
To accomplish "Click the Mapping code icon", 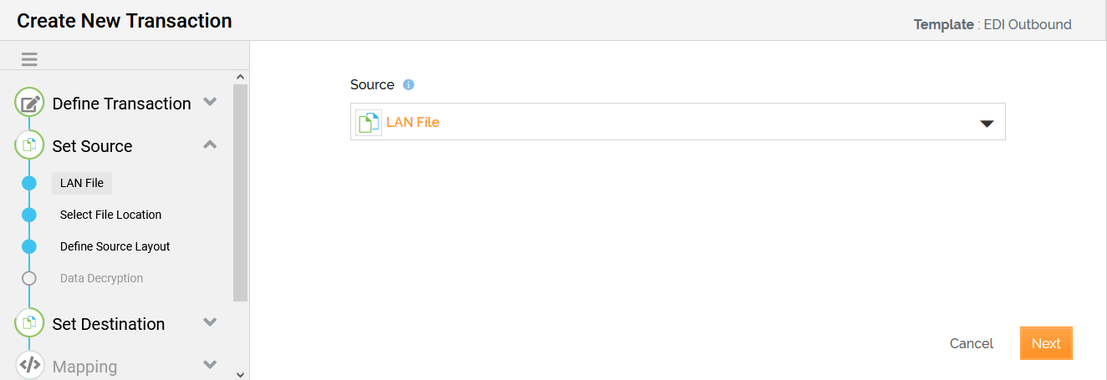I will tap(29, 366).
